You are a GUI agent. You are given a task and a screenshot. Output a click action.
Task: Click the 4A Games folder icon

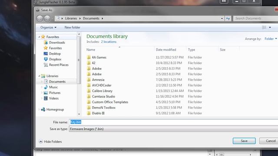89,57
